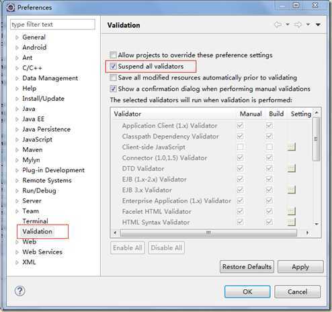Image resolution: width=332 pixels, height=312 pixels.
Task: Select Install/Update in preferences tree
Action: [x=43, y=99]
